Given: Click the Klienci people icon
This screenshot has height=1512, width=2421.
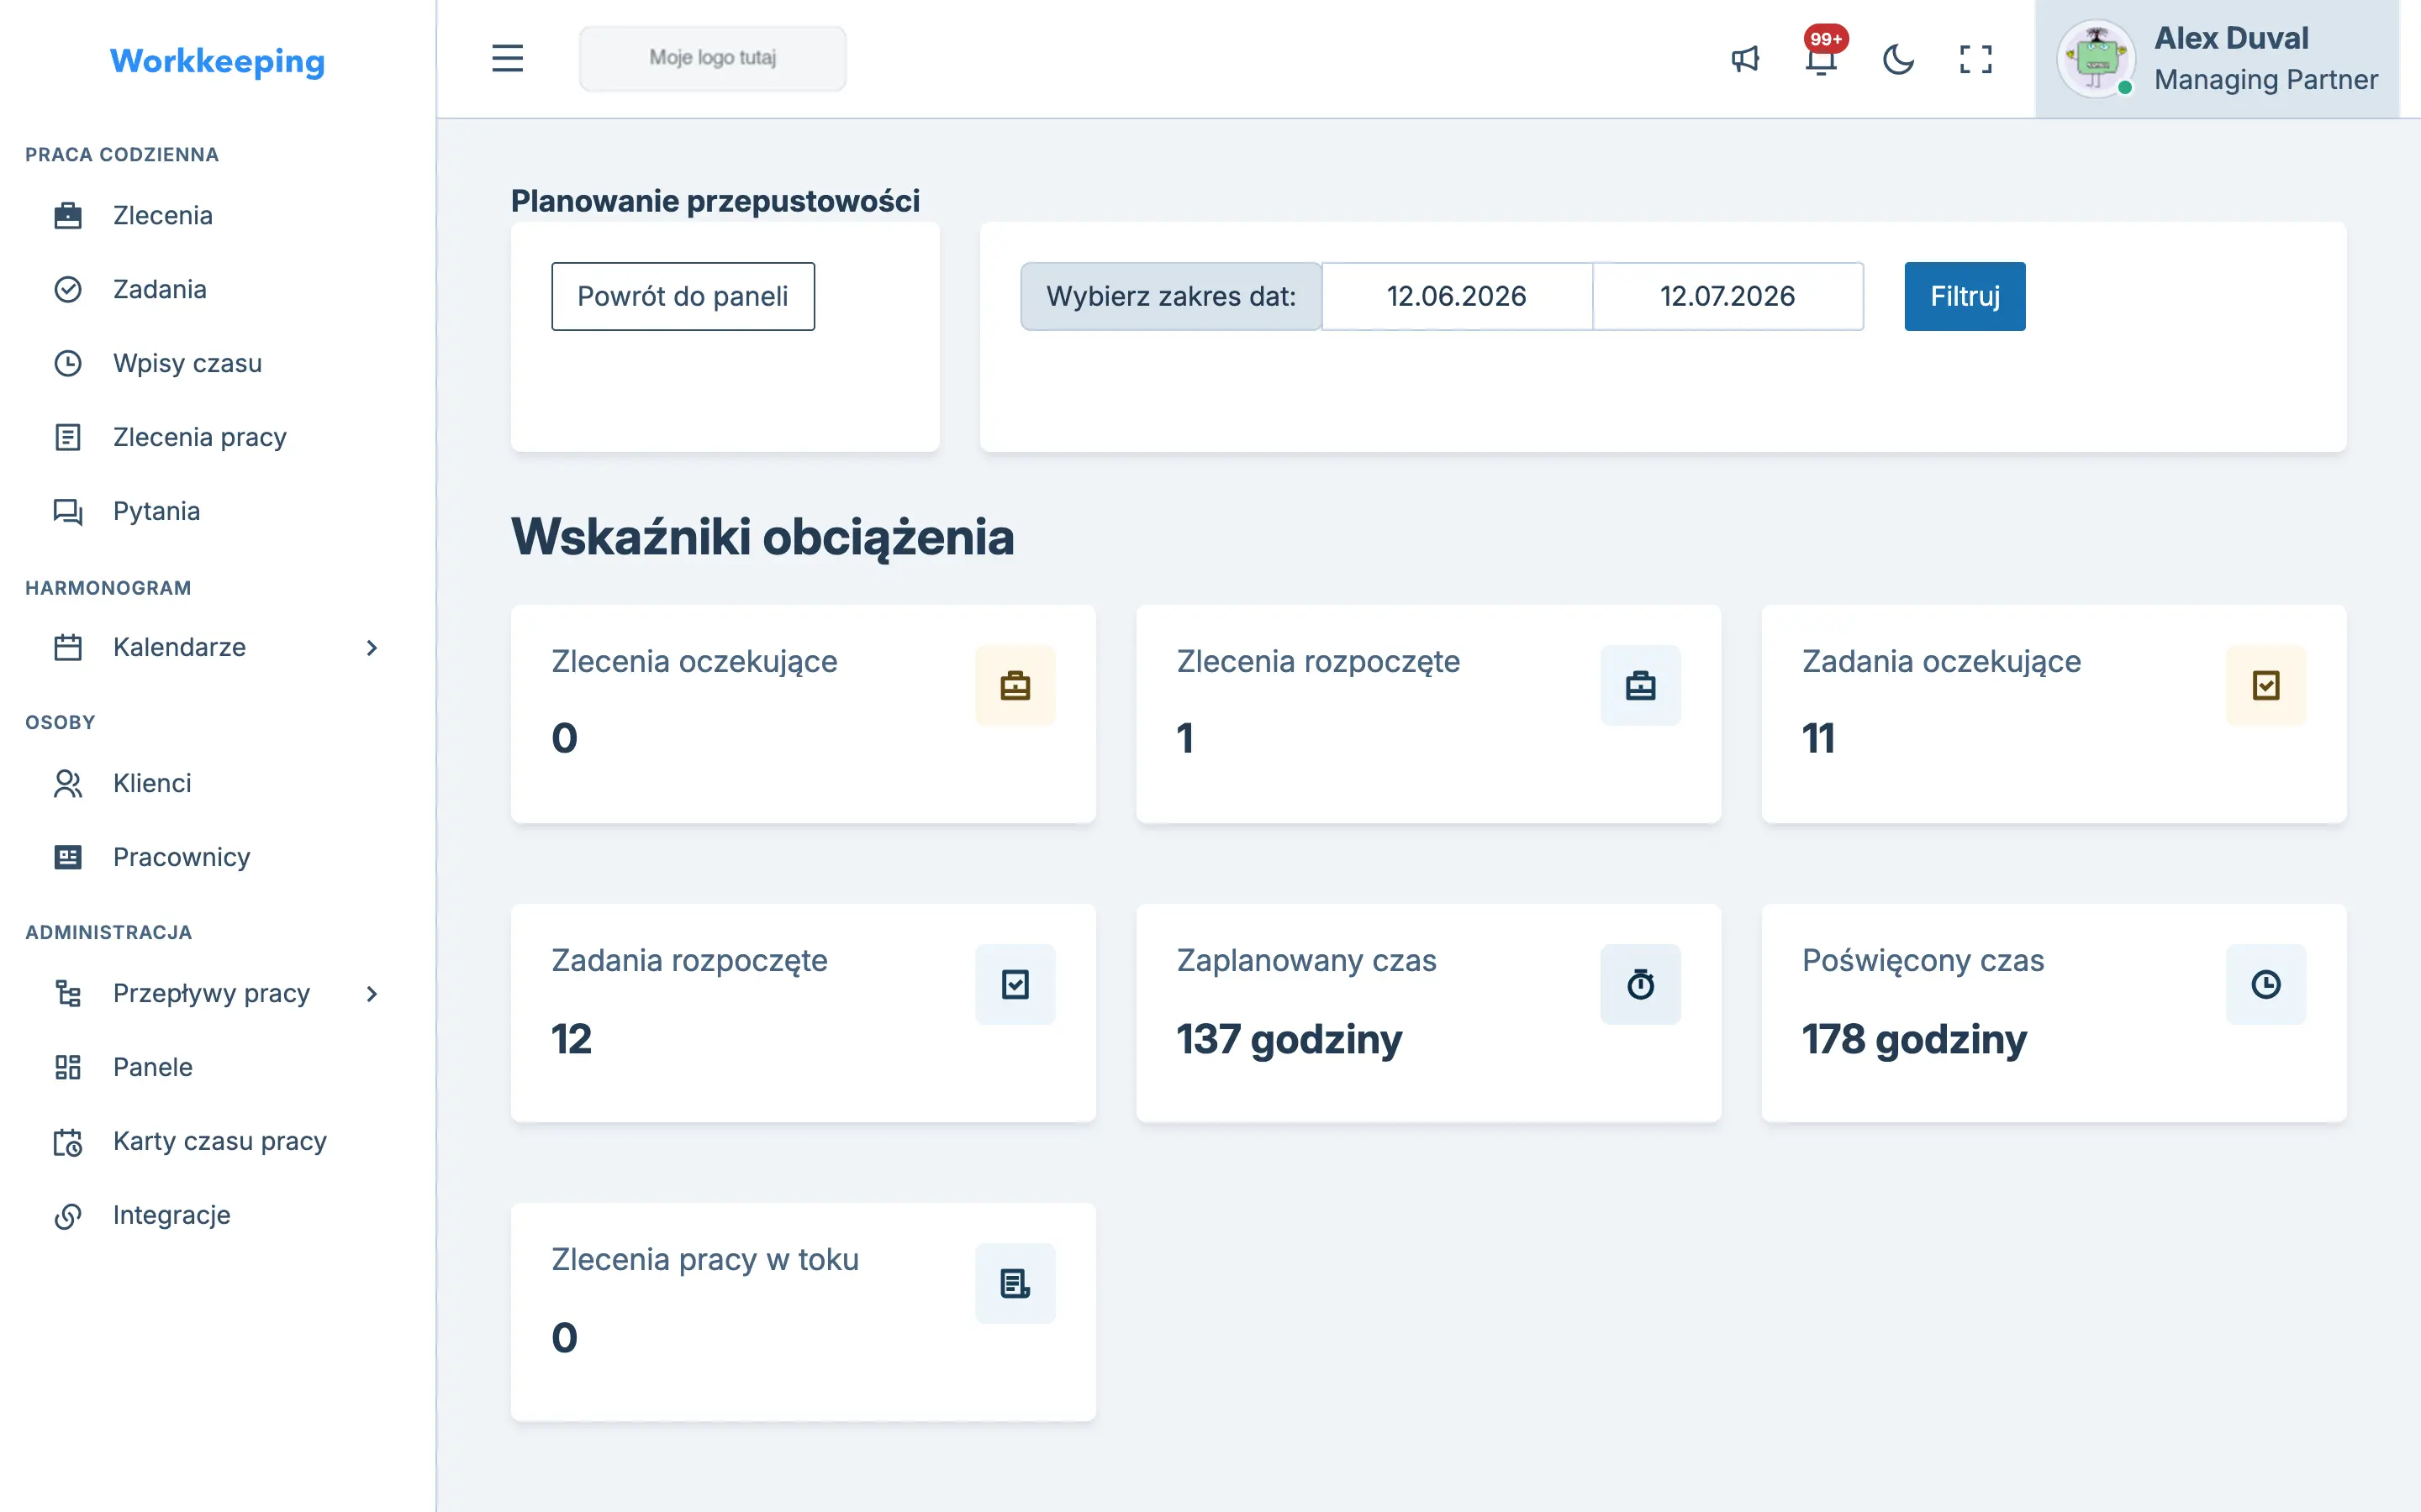Looking at the screenshot, I should [x=68, y=783].
